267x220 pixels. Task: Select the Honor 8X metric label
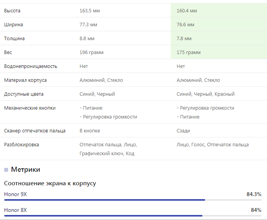(15, 210)
